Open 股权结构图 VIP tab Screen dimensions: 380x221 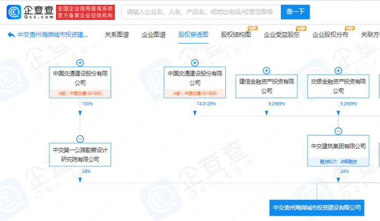pyautogui.click(x=236, y=35)
